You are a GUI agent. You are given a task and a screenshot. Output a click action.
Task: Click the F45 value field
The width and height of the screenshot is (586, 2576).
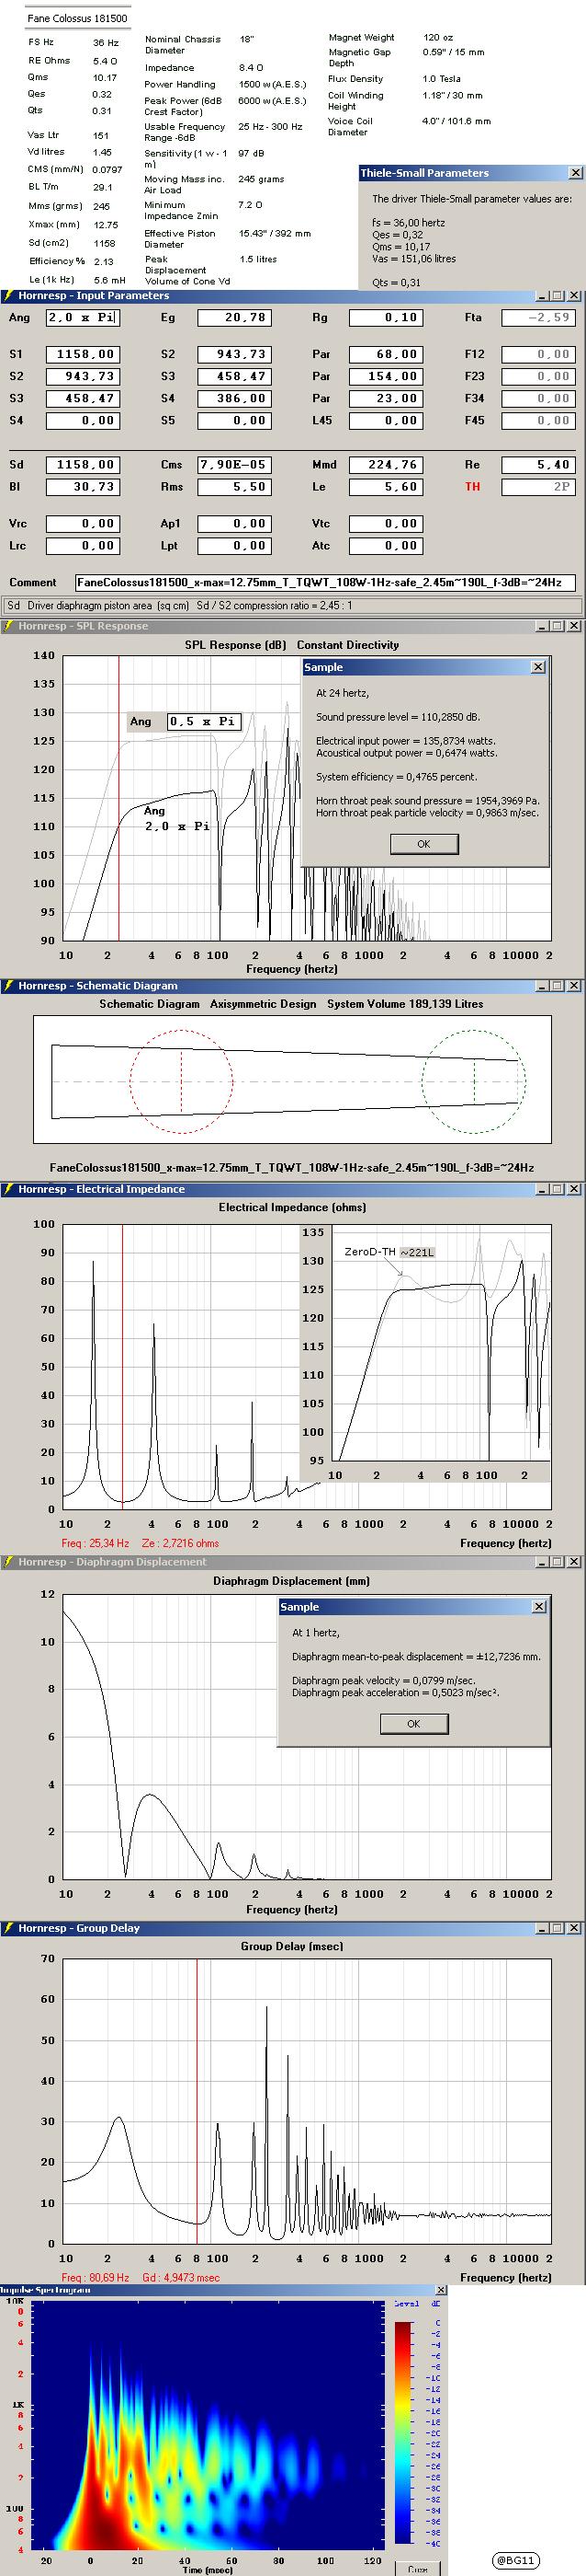coord(538,421)
